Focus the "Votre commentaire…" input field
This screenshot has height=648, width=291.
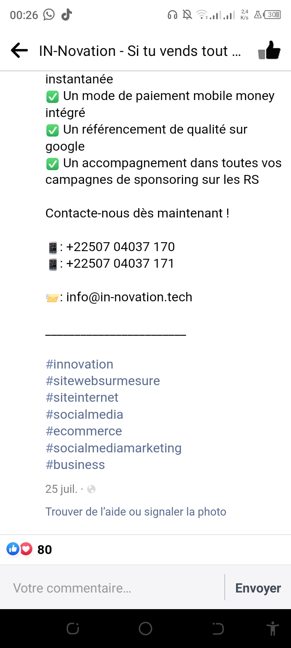[113, 588]
